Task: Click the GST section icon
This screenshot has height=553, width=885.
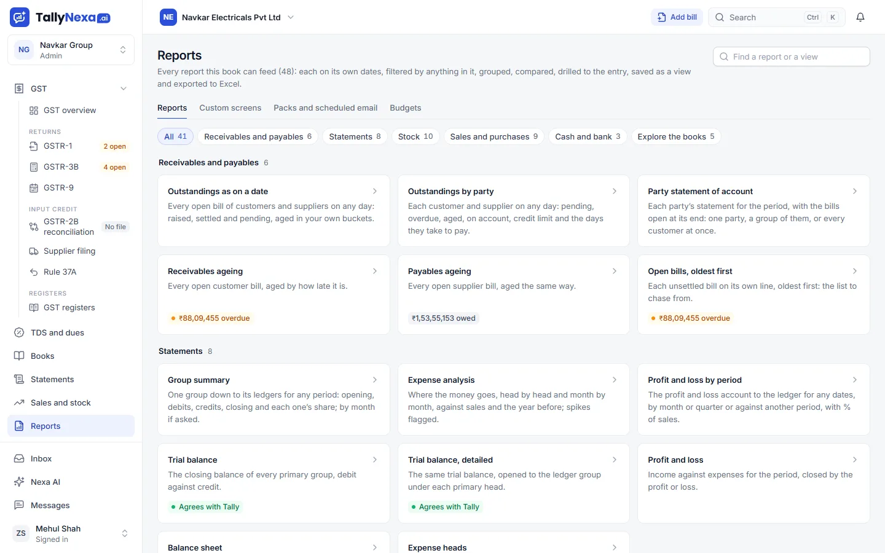Action: [19, 88]
